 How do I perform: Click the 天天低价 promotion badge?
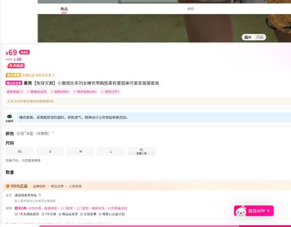(16, 65)
